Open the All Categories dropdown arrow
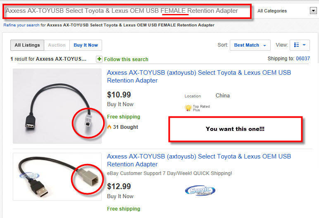Image resolution: width=319 pixels, height=218 pixels. (x=313, y=11)
